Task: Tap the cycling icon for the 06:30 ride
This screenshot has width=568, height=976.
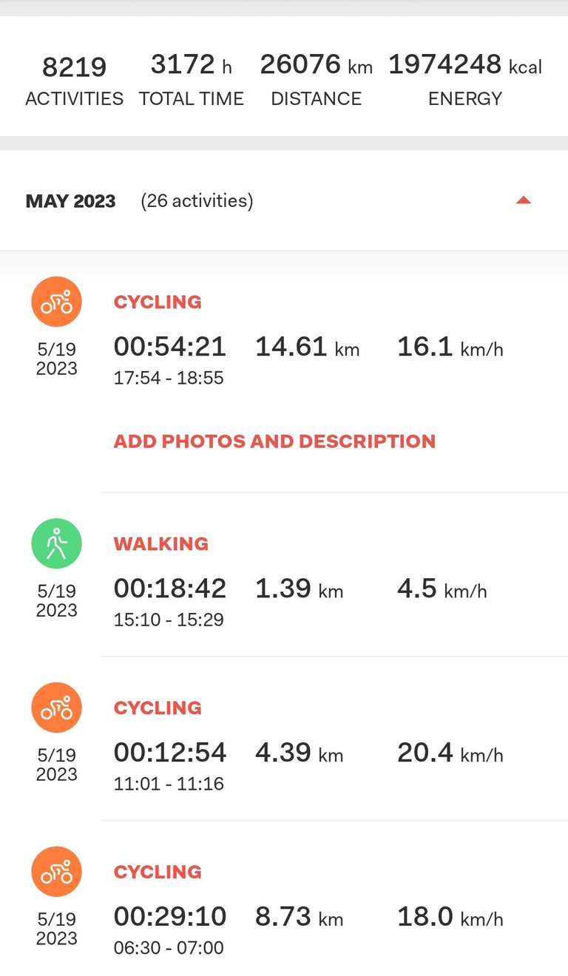Action: tap(56, 872)
